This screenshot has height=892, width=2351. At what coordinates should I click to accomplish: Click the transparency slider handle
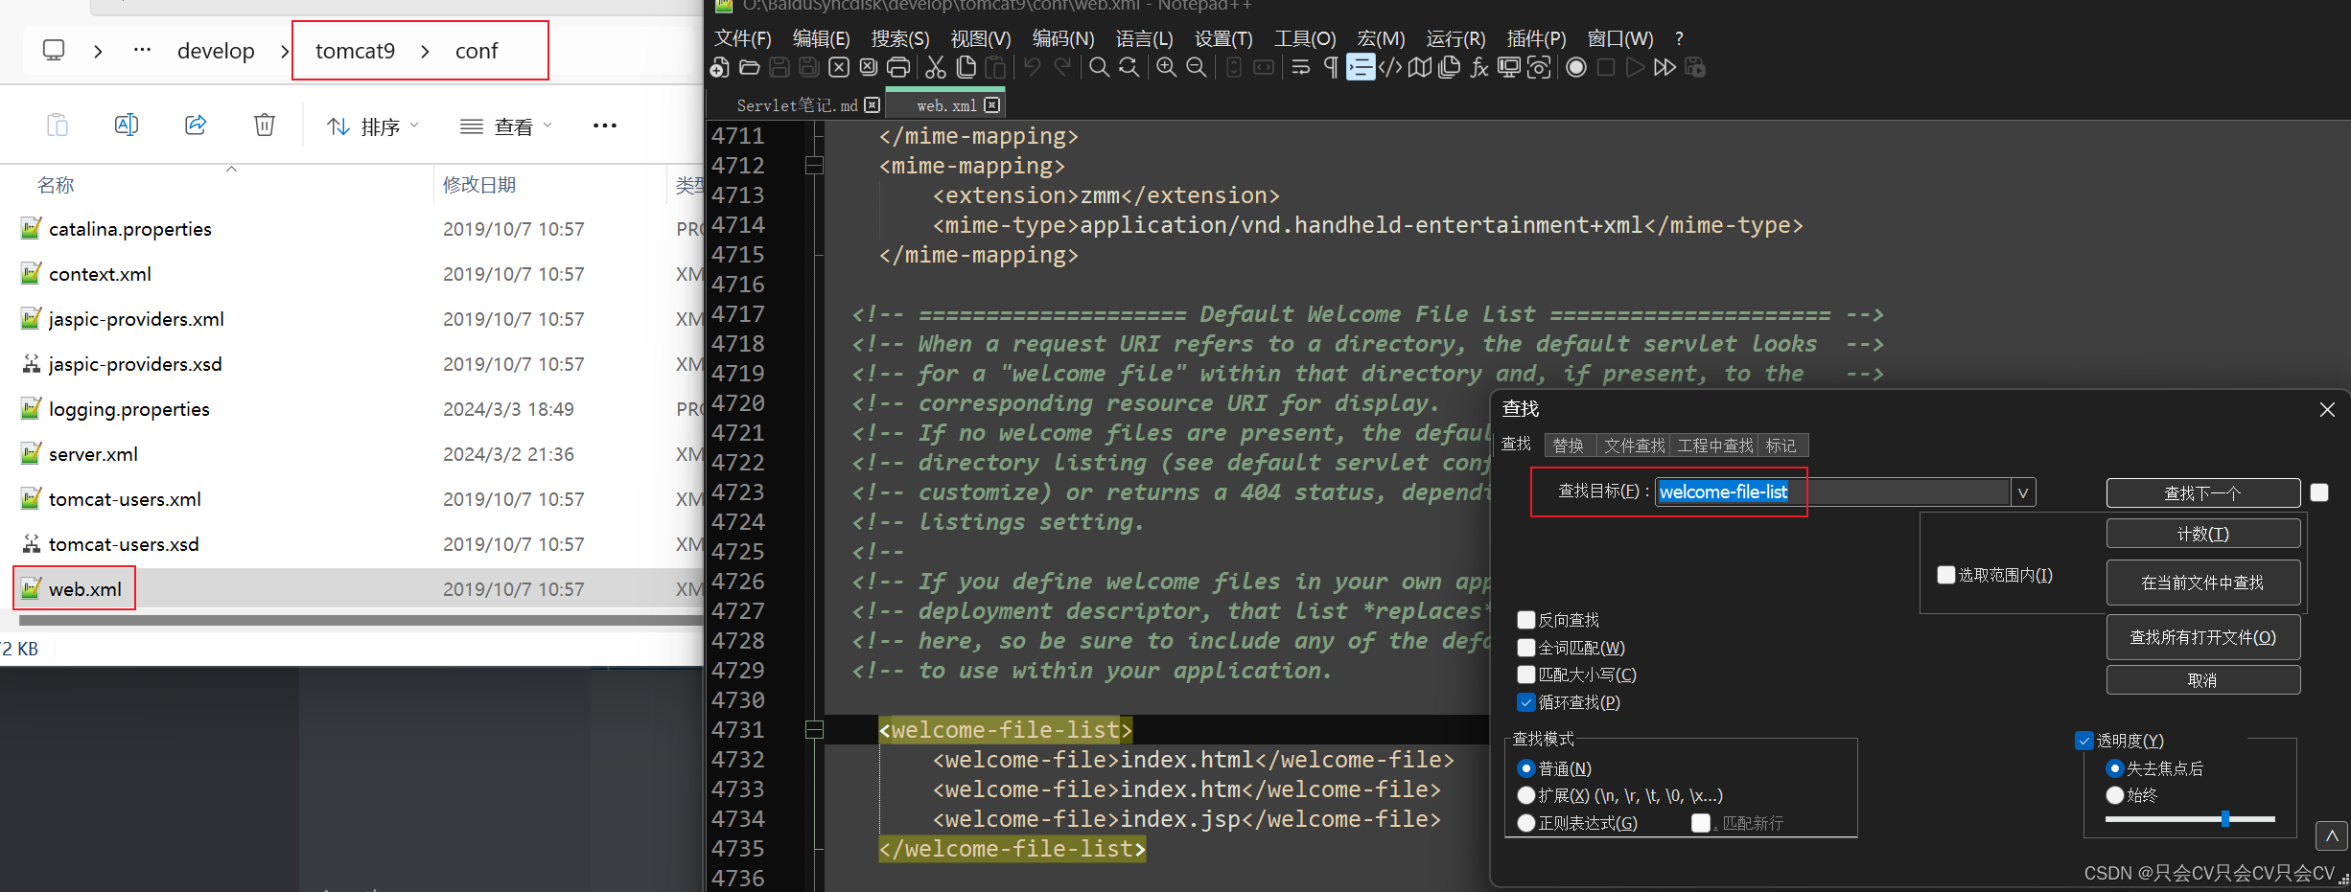pos(2225,819)
